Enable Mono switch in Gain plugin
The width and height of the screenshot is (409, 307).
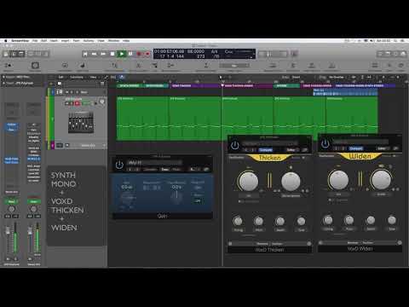[198, 200]
